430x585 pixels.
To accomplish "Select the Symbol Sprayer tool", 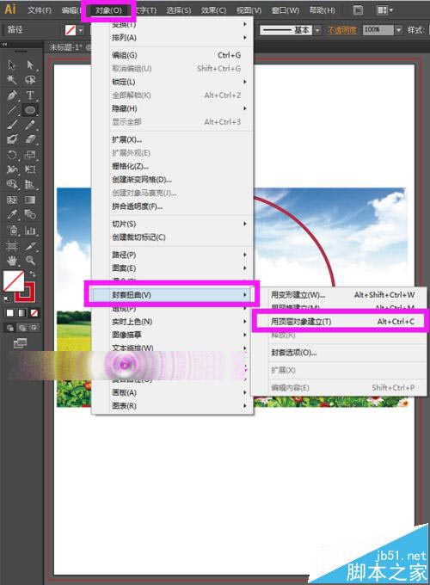I will click(12, 231).
